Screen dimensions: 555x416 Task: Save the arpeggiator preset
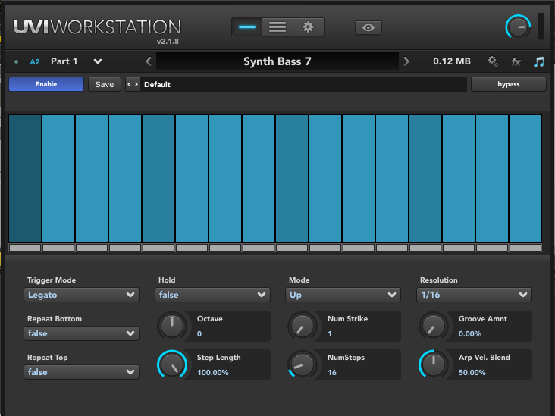(105, 84)
